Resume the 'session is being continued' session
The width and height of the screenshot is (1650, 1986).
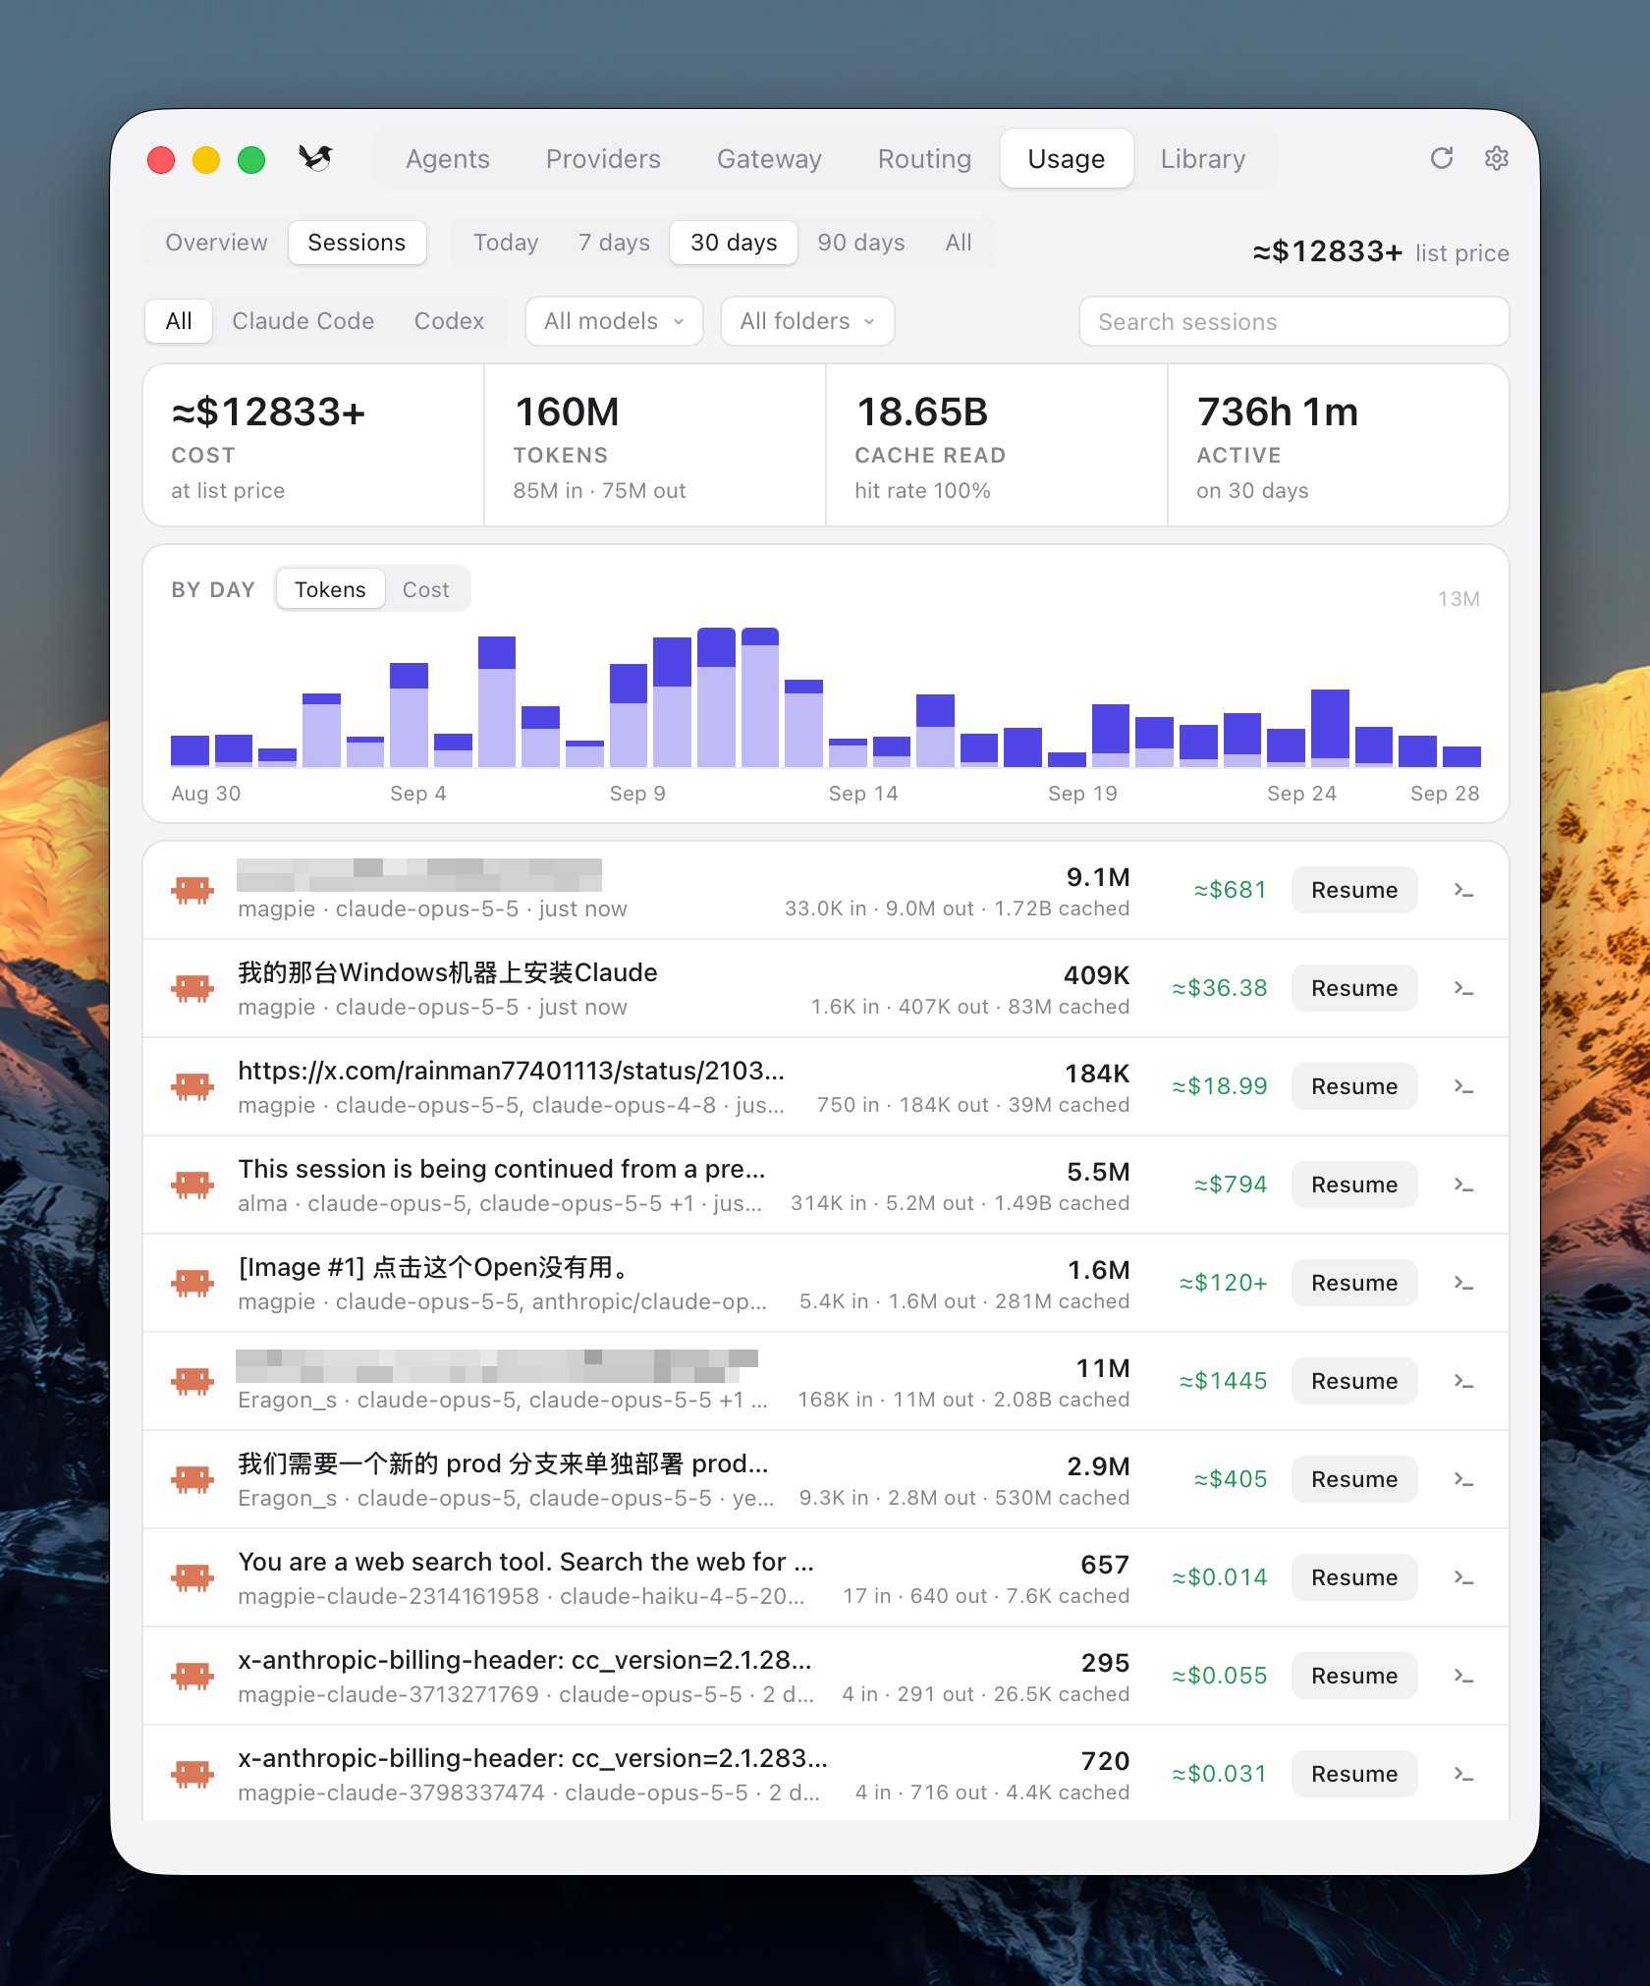click(x=1354, y=1185)
